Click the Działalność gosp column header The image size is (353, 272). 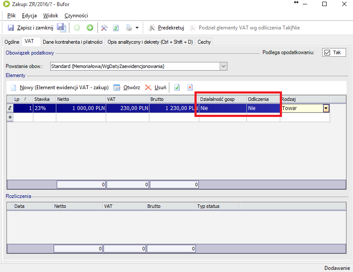(x=223, y=99)
